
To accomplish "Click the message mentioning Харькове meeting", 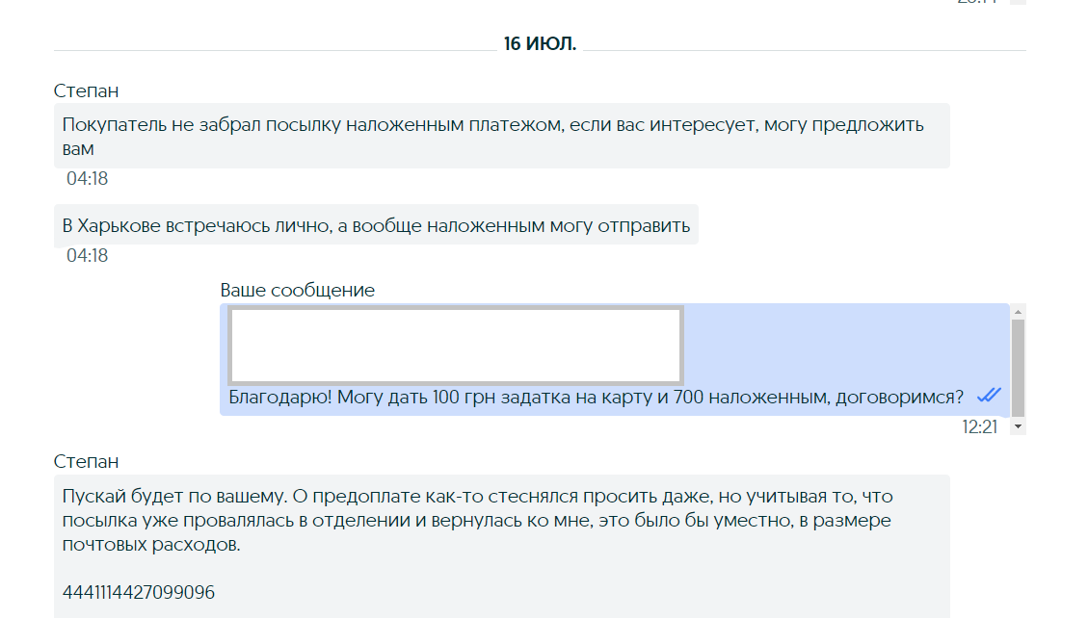I will [376, 226].
